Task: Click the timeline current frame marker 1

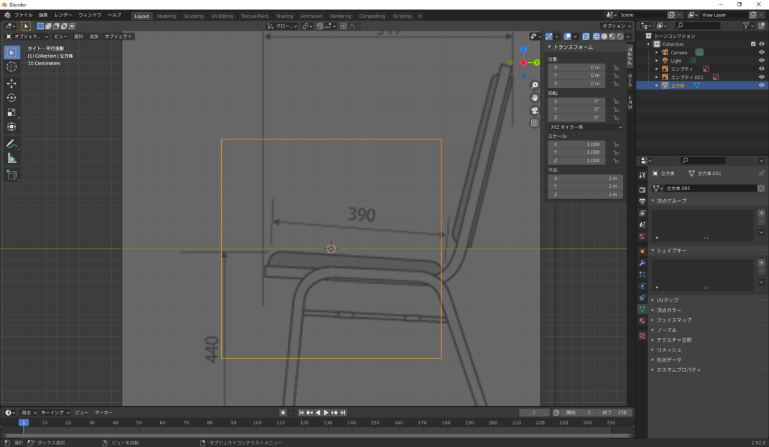Action: tap(24, 423)
